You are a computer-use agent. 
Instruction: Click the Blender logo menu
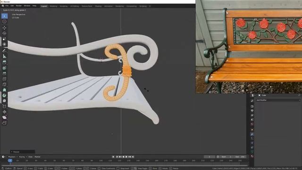(3, 6)
